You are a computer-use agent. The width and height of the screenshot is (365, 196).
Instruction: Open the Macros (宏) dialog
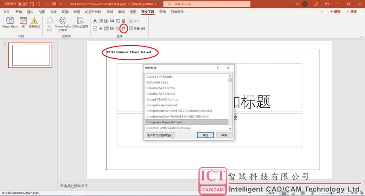(23, 23)
